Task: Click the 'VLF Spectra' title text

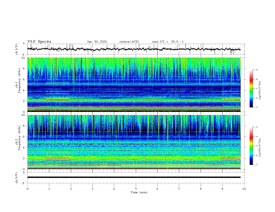Action: point(39,42)
